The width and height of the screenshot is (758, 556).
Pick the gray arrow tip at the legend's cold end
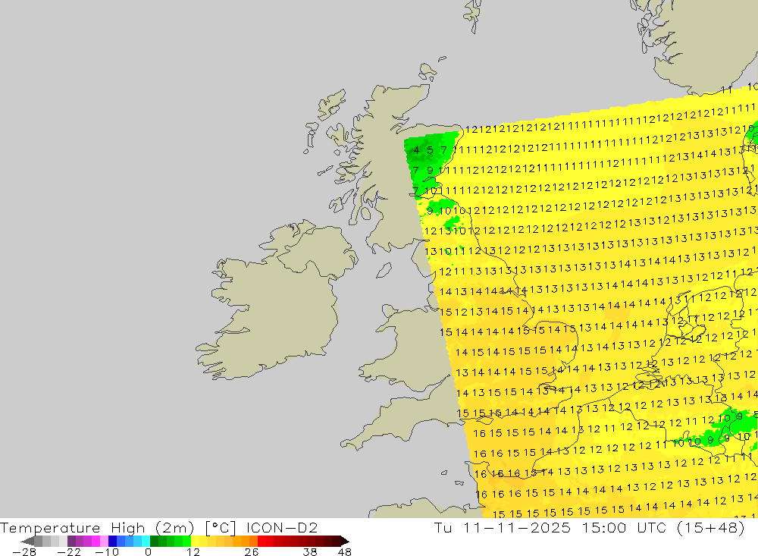(27, 541)
